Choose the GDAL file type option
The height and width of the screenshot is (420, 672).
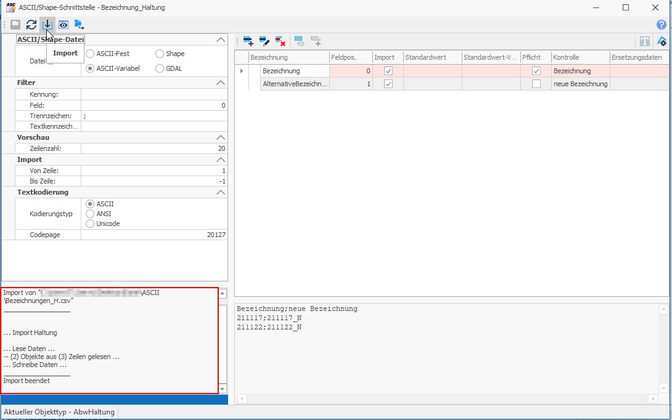pyautogui.click(x=160, y=68)
